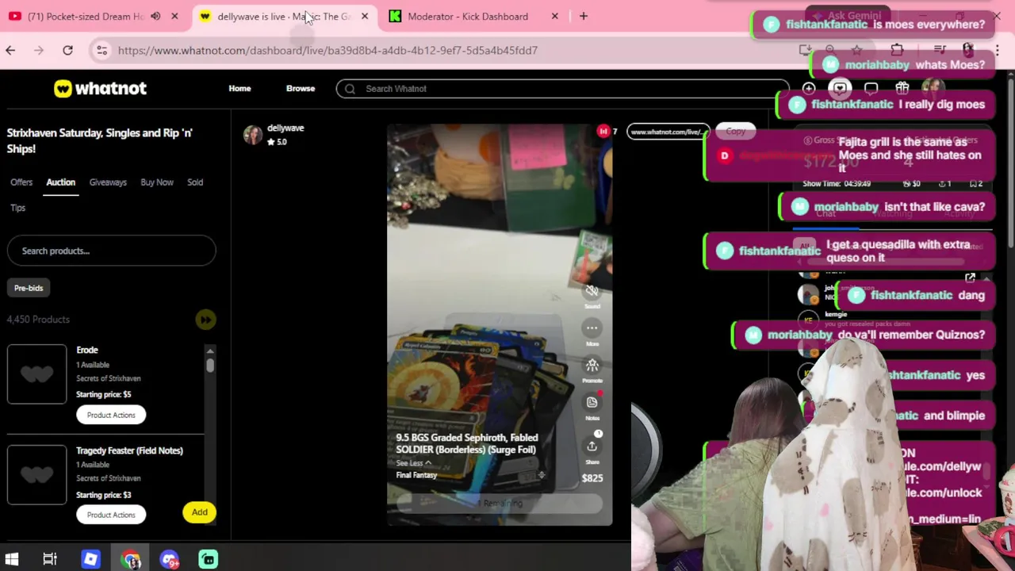
Task: Switch to the Moderator - Kick Dashboard tab
Action: click(468, 16)
